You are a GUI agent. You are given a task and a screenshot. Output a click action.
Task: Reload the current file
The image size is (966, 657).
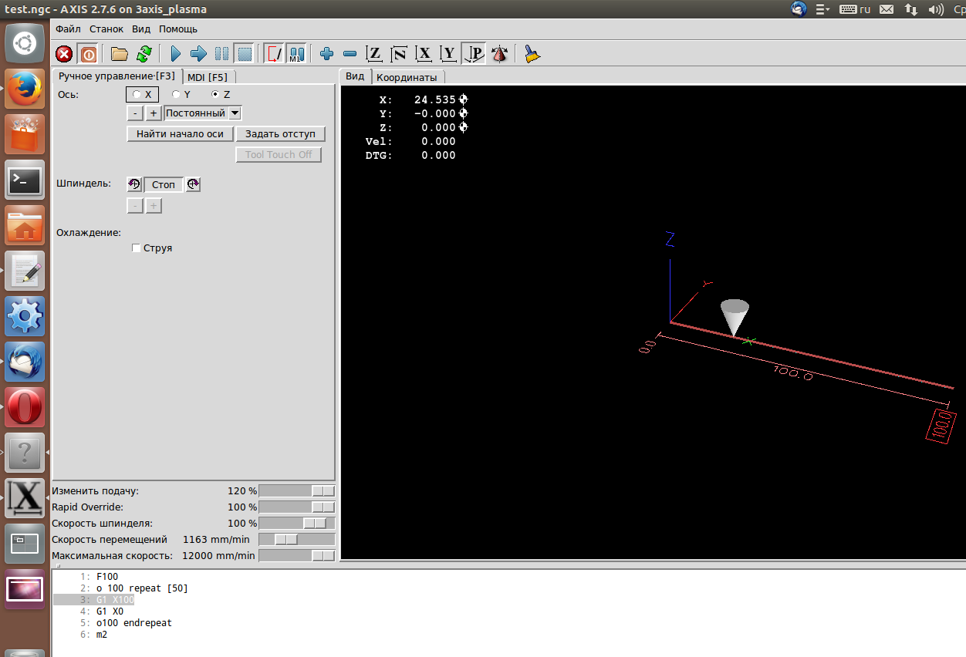click(x=144, y=54)
